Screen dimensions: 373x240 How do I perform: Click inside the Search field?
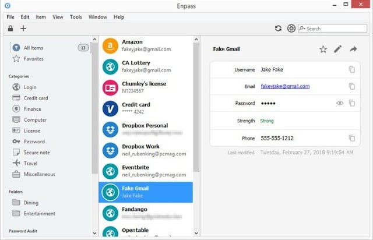click(333, 29)
